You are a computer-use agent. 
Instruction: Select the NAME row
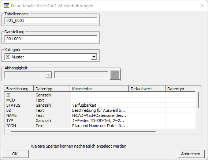pyautogui.click(x=100, y=115)
